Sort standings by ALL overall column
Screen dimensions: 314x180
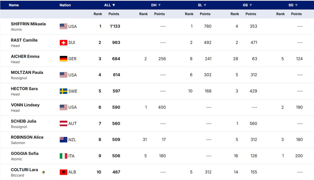[110, 5]
